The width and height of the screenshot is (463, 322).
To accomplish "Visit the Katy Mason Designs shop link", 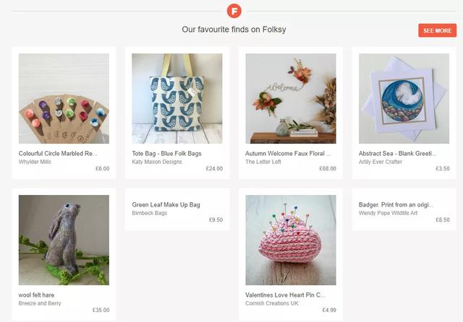I will point(157,162).
